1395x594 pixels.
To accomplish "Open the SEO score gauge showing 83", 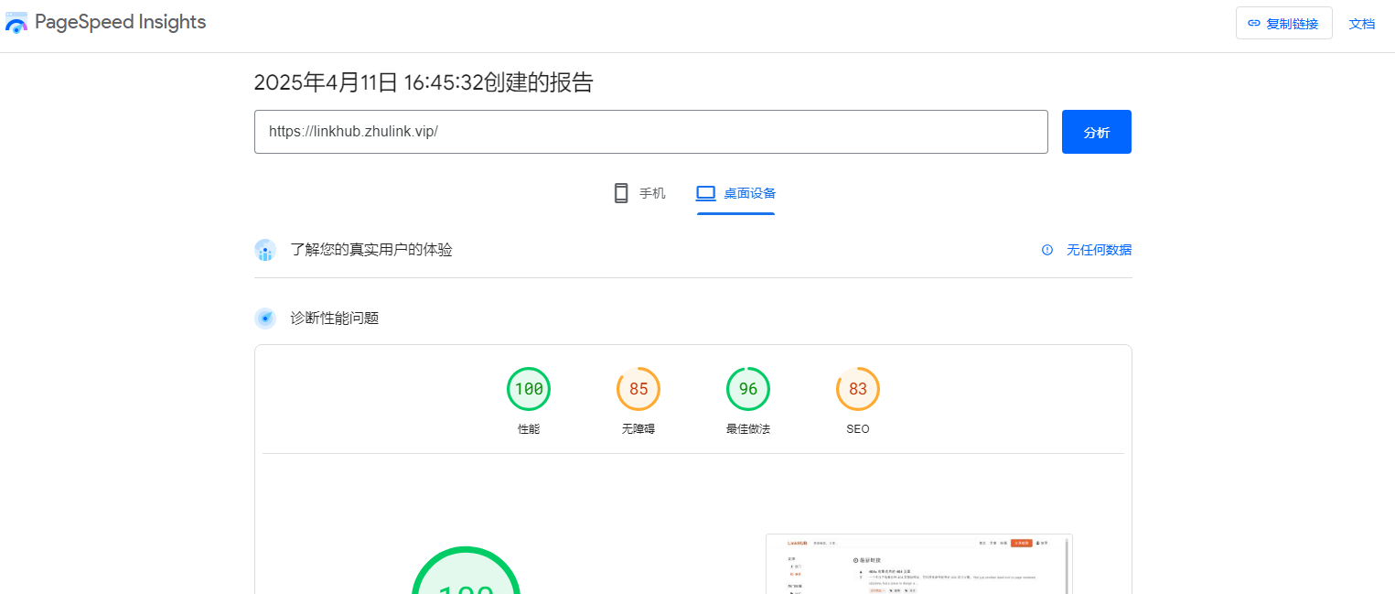I will pos(858,389).
